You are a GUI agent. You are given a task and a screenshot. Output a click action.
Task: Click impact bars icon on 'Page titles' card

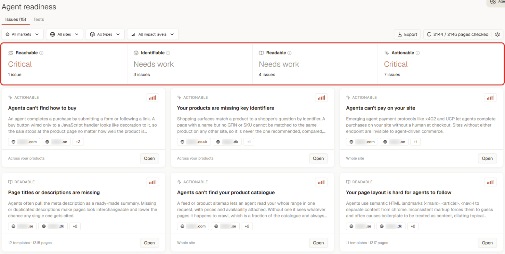pyautogui.click(x=153, y=182)
